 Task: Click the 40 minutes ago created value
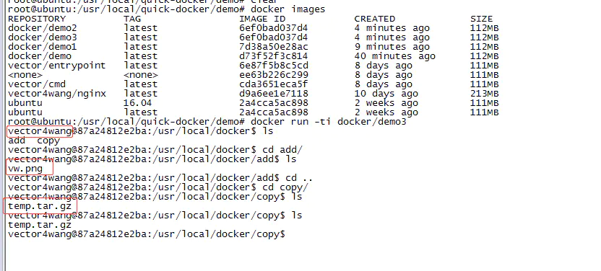[x=395, y=56]
